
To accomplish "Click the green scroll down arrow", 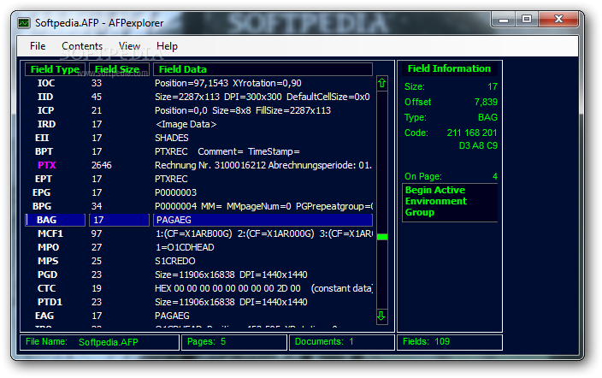I will click(381, 316).
